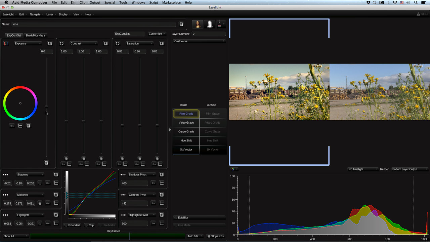Screen dimensions: 430x242
Task: Expand the Show All keyframes dropdown
Action: (15, 236)
